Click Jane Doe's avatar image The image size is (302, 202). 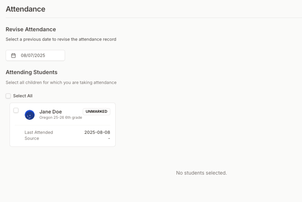coord(30,115)
